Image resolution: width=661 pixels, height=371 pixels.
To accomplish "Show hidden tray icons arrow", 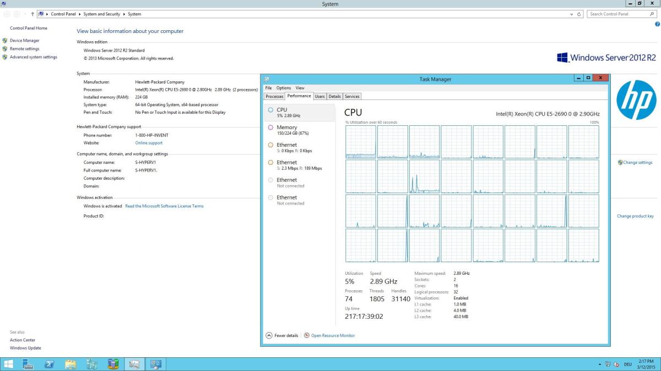I will [x=600, y=364].
